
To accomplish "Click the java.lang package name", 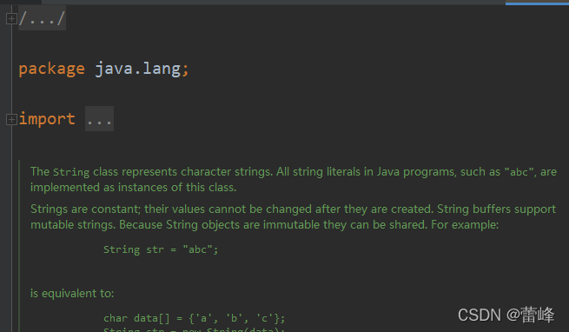I will click(x=137, y=69).
